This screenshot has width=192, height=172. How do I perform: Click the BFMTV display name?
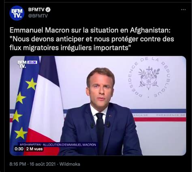coord(36,10)
